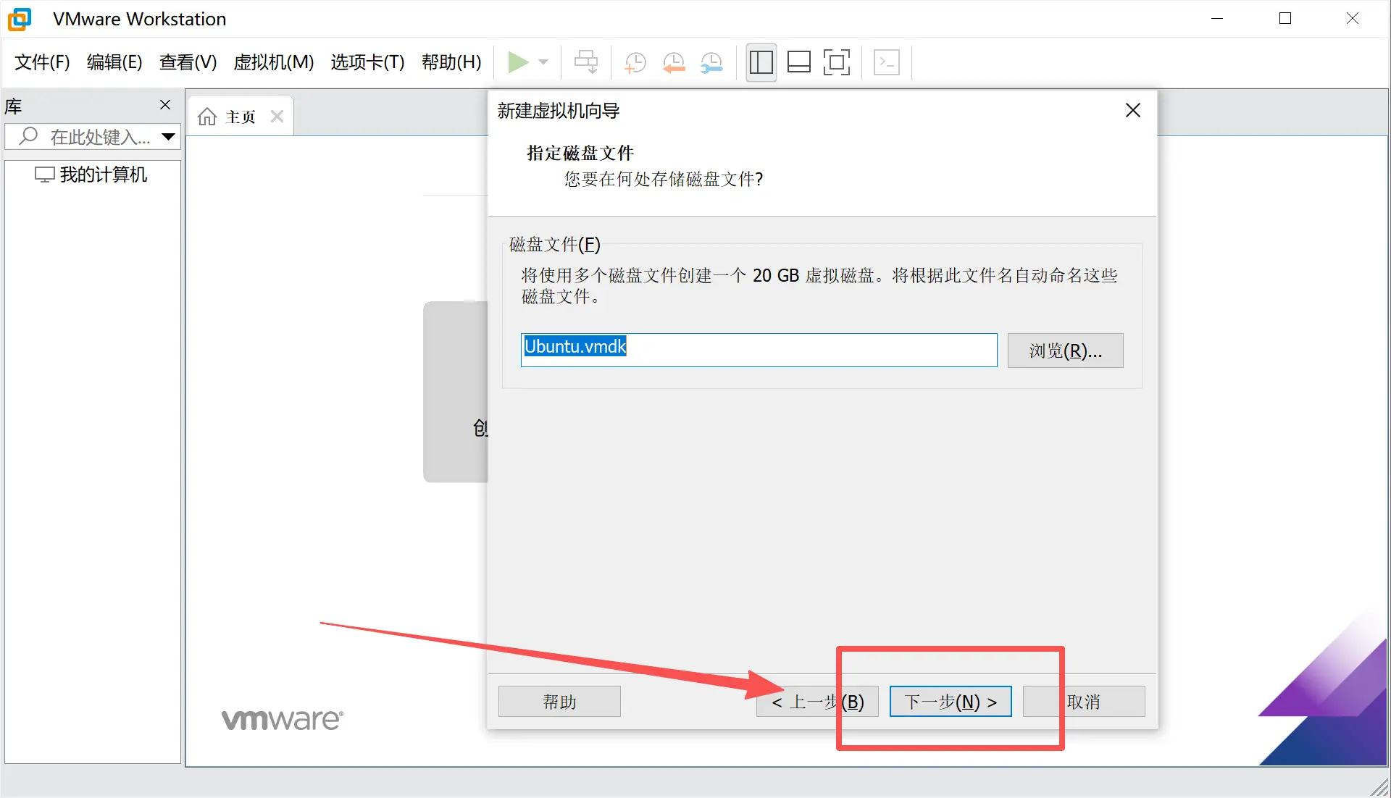Click the revert to snapshot icon

674,62
